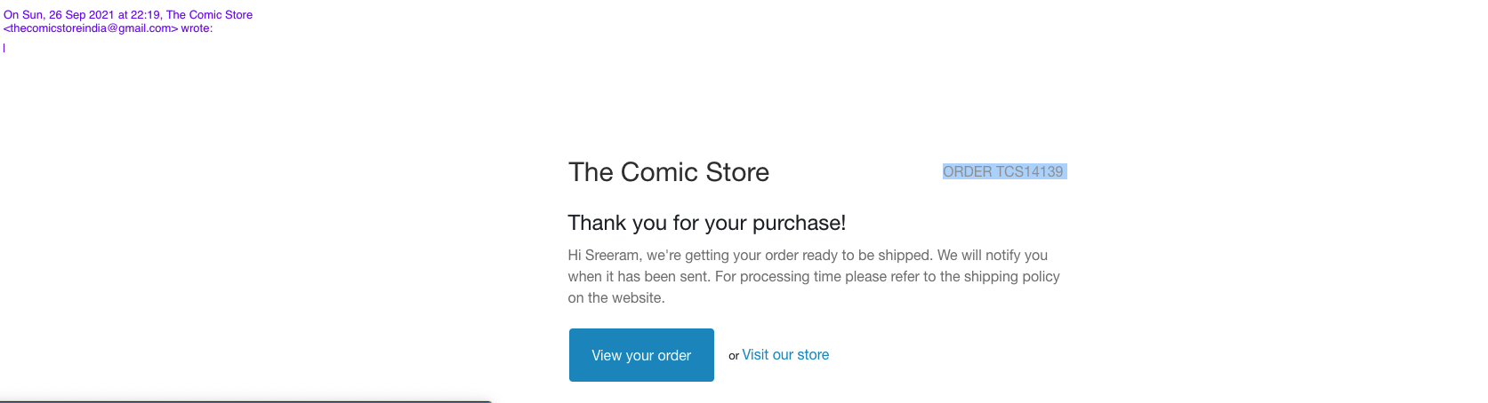The image size is (1488, 403).
Task: Click the Thank you for your purchase heading
Action: click(707, 223)
